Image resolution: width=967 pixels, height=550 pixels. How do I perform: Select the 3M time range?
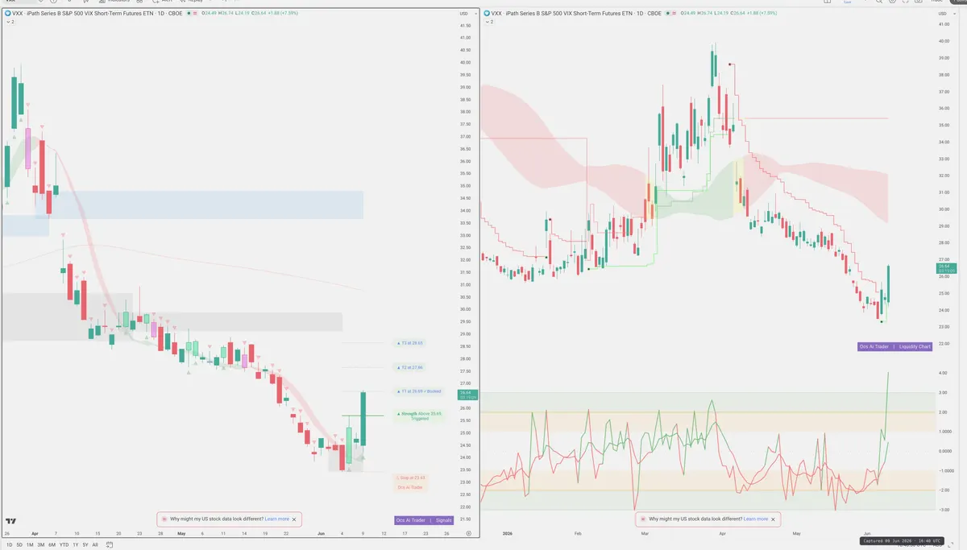(x=40, y=545)
